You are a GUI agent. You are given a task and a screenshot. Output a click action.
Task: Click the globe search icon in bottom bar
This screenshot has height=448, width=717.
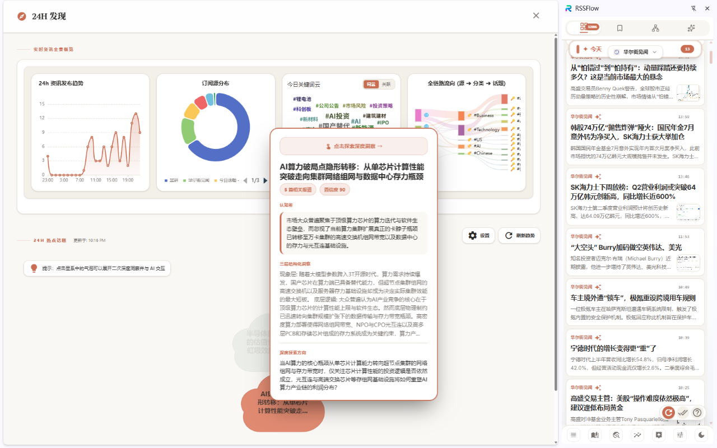[x=616, y=435]
